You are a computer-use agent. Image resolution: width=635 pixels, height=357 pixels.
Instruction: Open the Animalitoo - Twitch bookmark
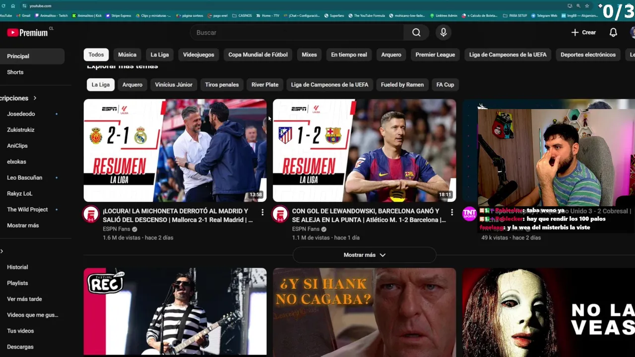pos(52,15)
